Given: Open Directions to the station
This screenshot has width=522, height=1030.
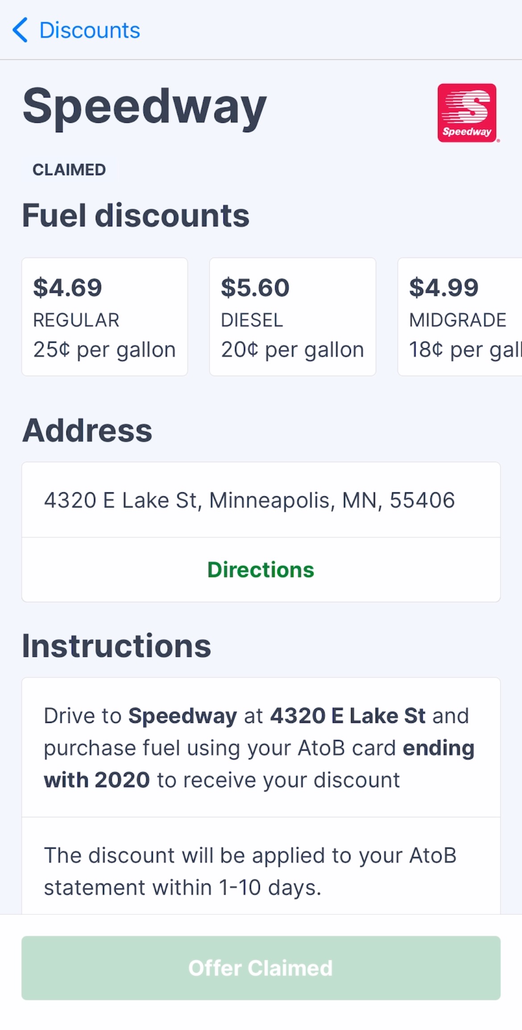Looking at the screenshot, I should click(x=261, y=570).
